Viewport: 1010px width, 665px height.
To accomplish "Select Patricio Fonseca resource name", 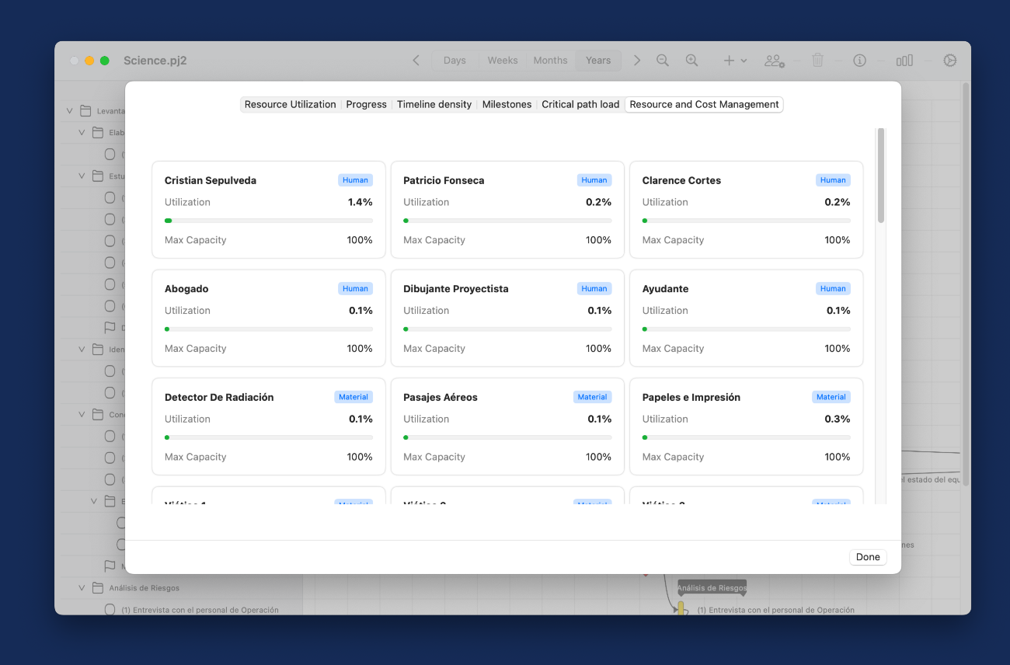I will click(x=444, y=180).
